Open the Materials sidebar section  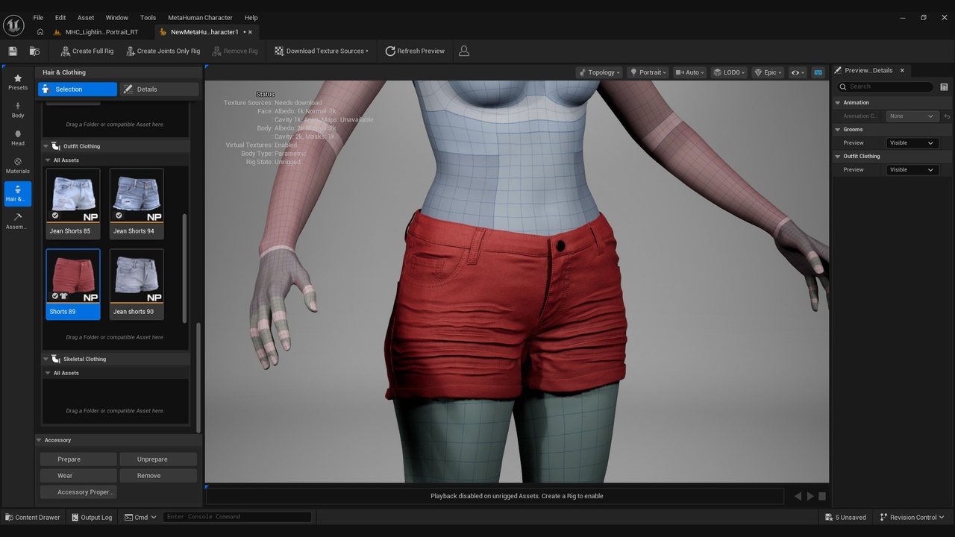(x=18, y=166)
